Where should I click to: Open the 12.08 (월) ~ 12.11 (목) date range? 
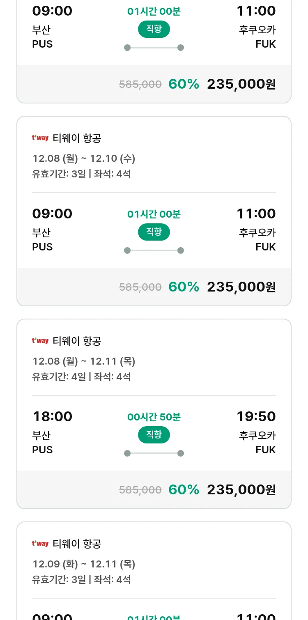84,361
